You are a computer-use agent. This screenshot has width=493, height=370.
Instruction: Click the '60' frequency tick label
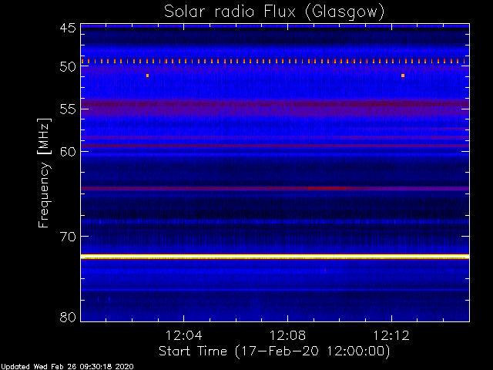68,152
